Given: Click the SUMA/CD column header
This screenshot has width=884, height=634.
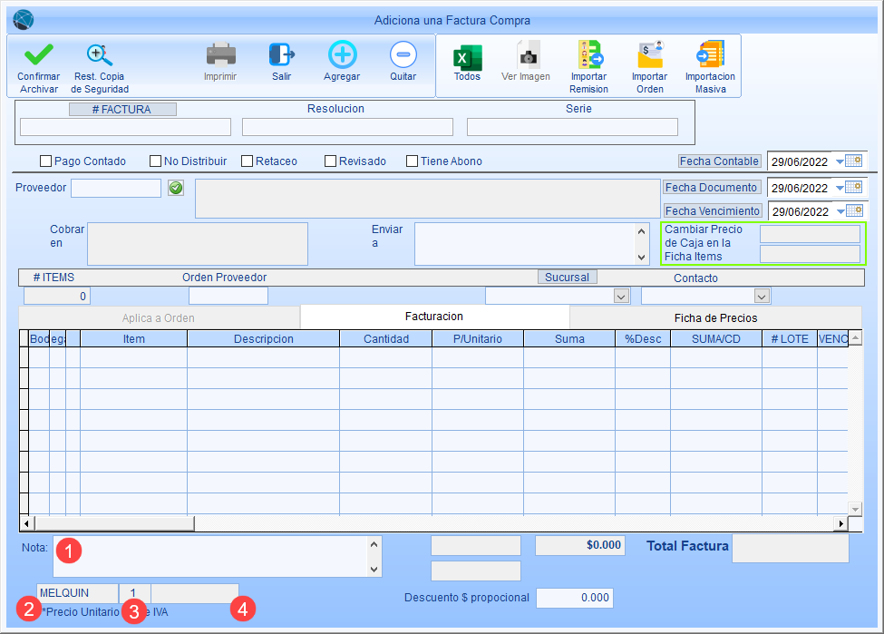Looking at the screenshot, I should tap(716, 339).
